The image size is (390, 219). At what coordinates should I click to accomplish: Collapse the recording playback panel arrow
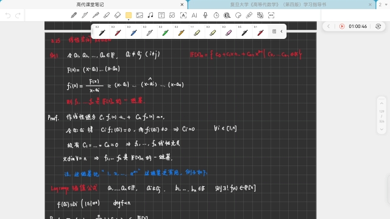coord(328,26)
